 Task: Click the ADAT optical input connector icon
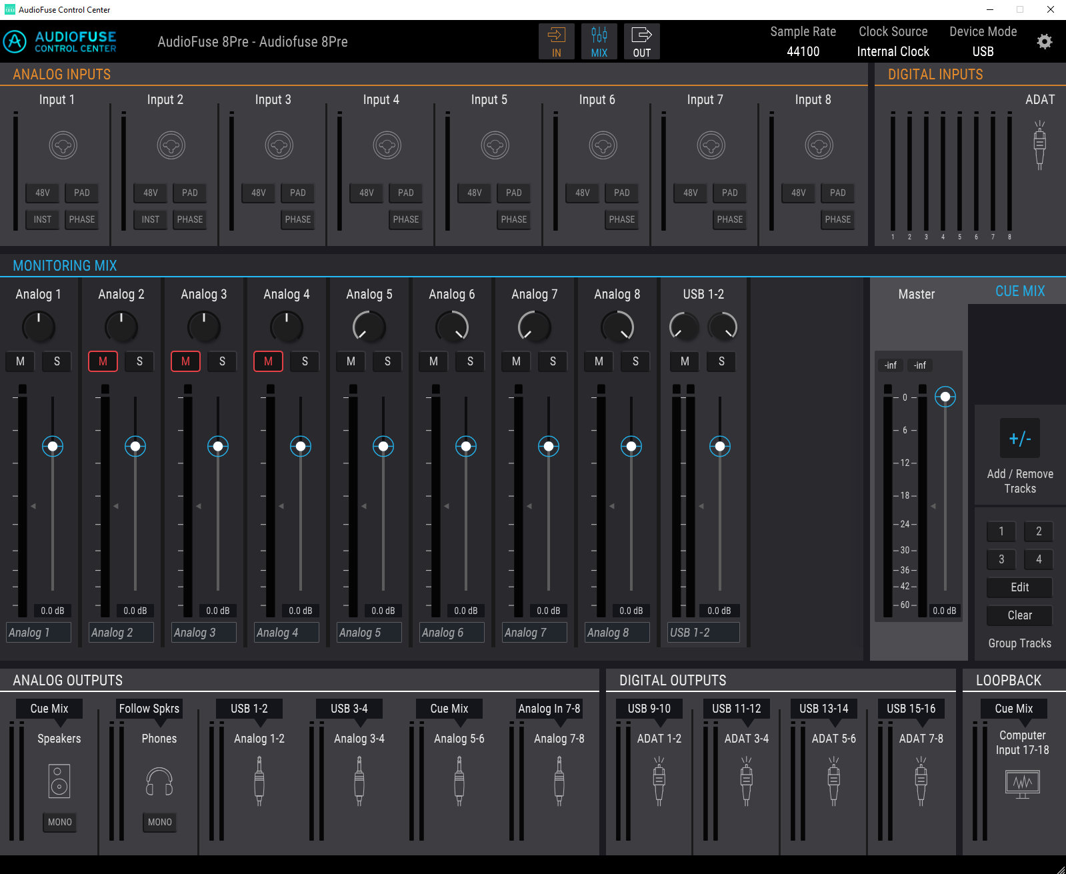coord(1039,145)
